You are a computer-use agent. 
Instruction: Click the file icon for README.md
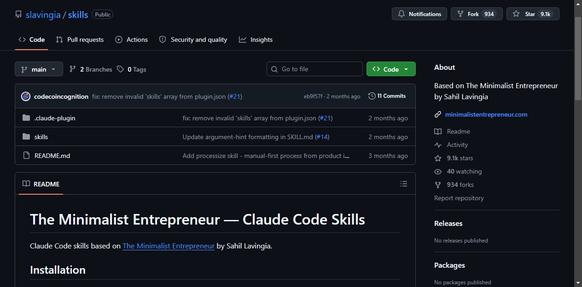26,156
